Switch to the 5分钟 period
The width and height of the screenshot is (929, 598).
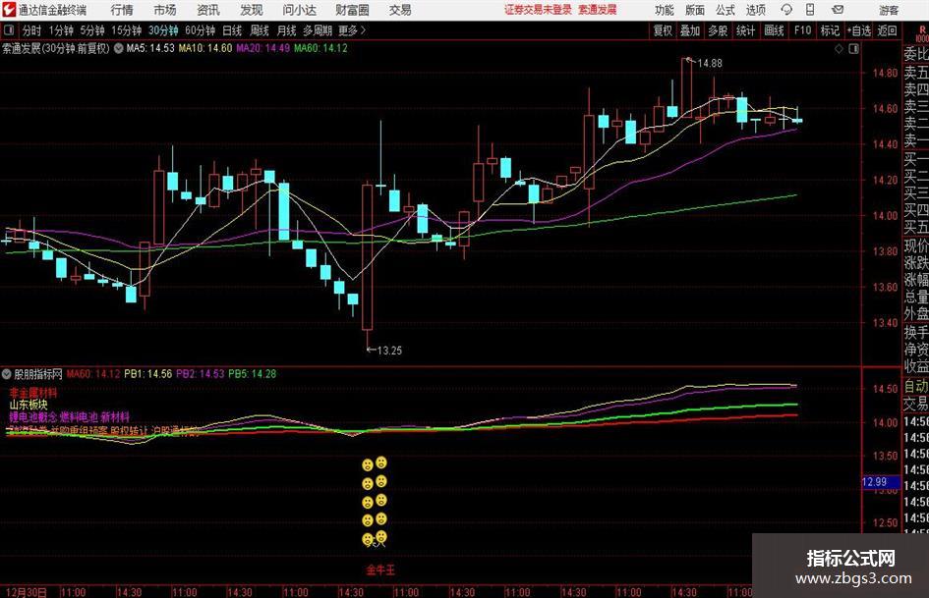[x=92, y=30]
